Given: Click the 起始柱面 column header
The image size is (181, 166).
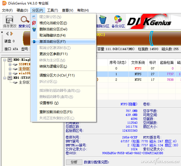Looking at the screenshot, I should point(167,62).
